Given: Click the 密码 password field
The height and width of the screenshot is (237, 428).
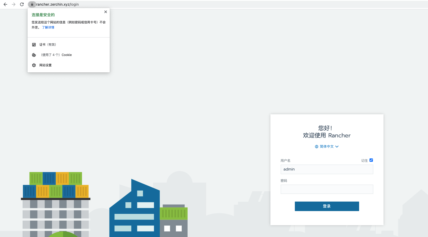Looking at the screenshot, I should pyautogui.click(x=327, y=189).
